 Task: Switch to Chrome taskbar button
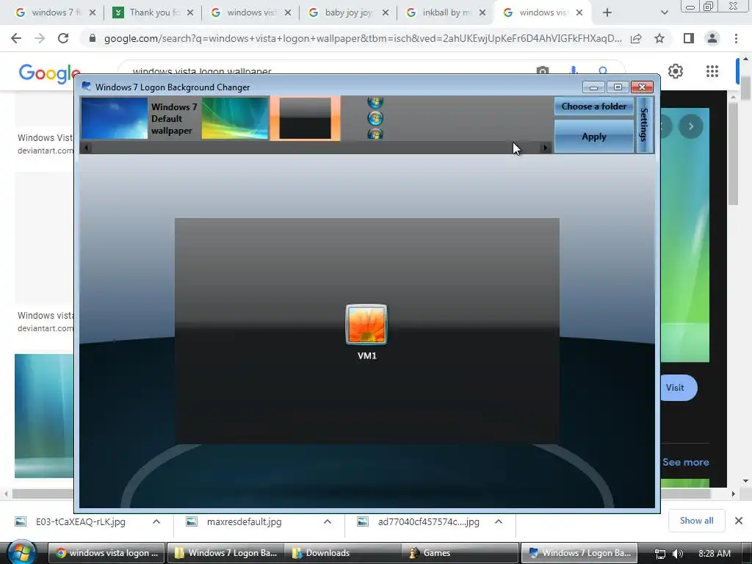pos(106,553)
